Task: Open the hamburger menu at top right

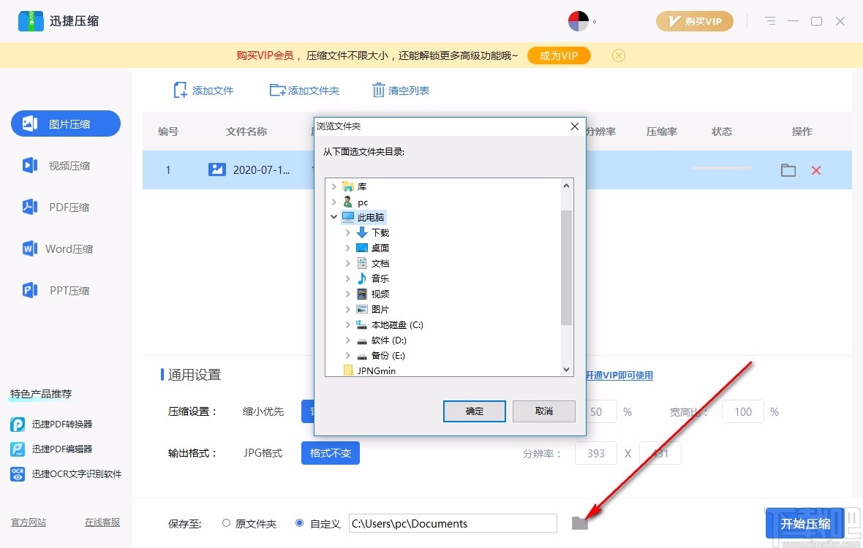Action: tap(770, 20)
